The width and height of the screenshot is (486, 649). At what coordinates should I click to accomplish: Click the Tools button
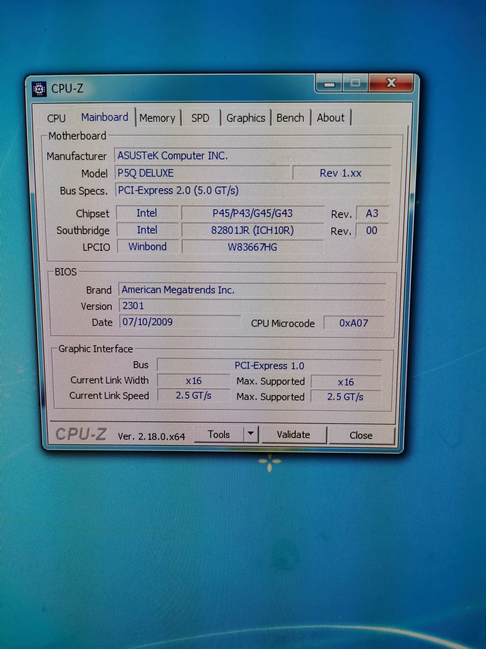(219, 434)
